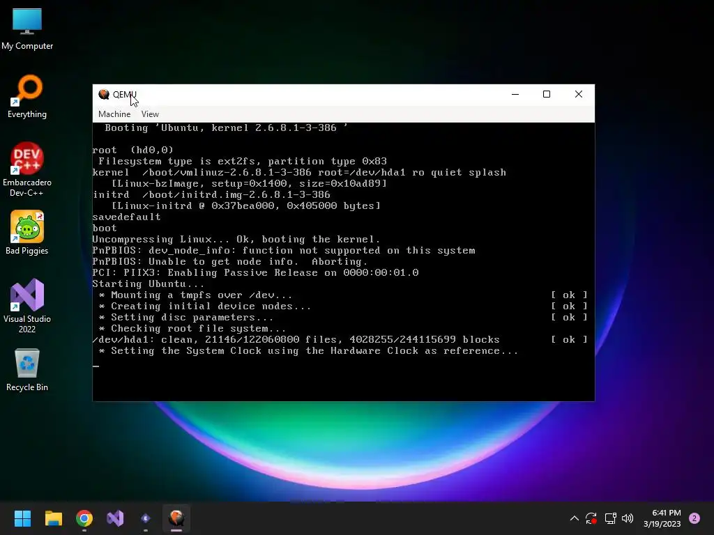
Task: Open the network tray icon
Action: (x=610, y=518)
